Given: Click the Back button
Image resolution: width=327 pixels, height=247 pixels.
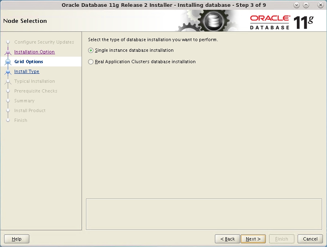Looking at the screenshot, I should [228, 239].
